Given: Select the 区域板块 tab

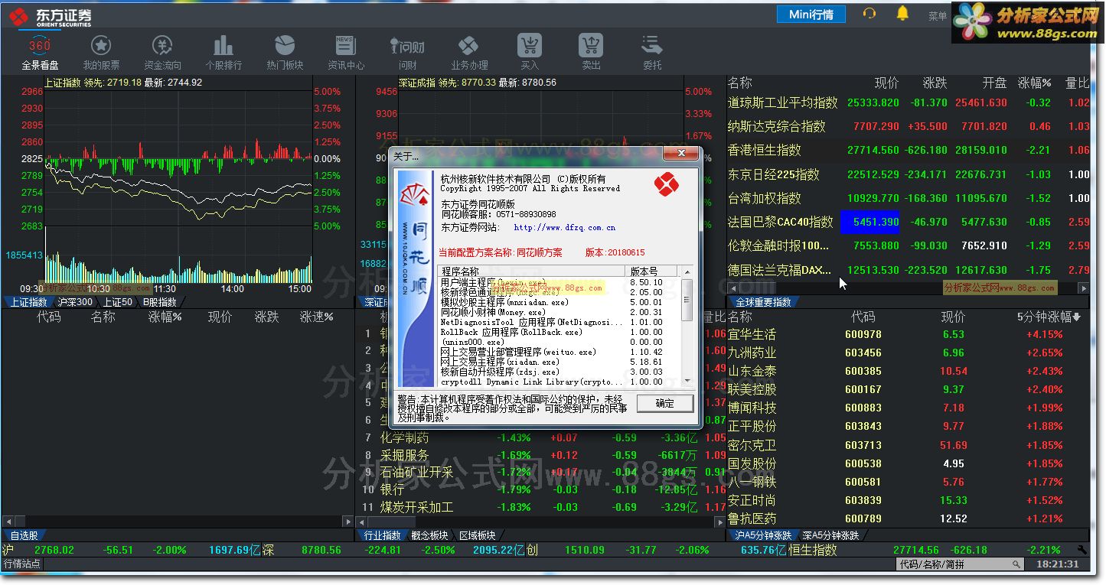Looking at the screenshot, I should (x=478, y=535).
